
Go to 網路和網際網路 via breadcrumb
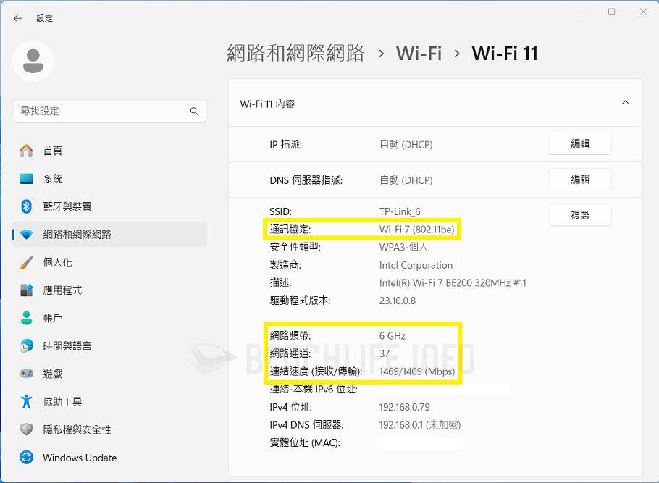(294, 53)
